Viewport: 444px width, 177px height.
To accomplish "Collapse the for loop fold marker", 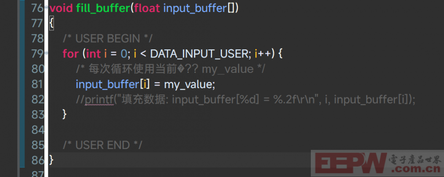I will [x=46, y=53].
